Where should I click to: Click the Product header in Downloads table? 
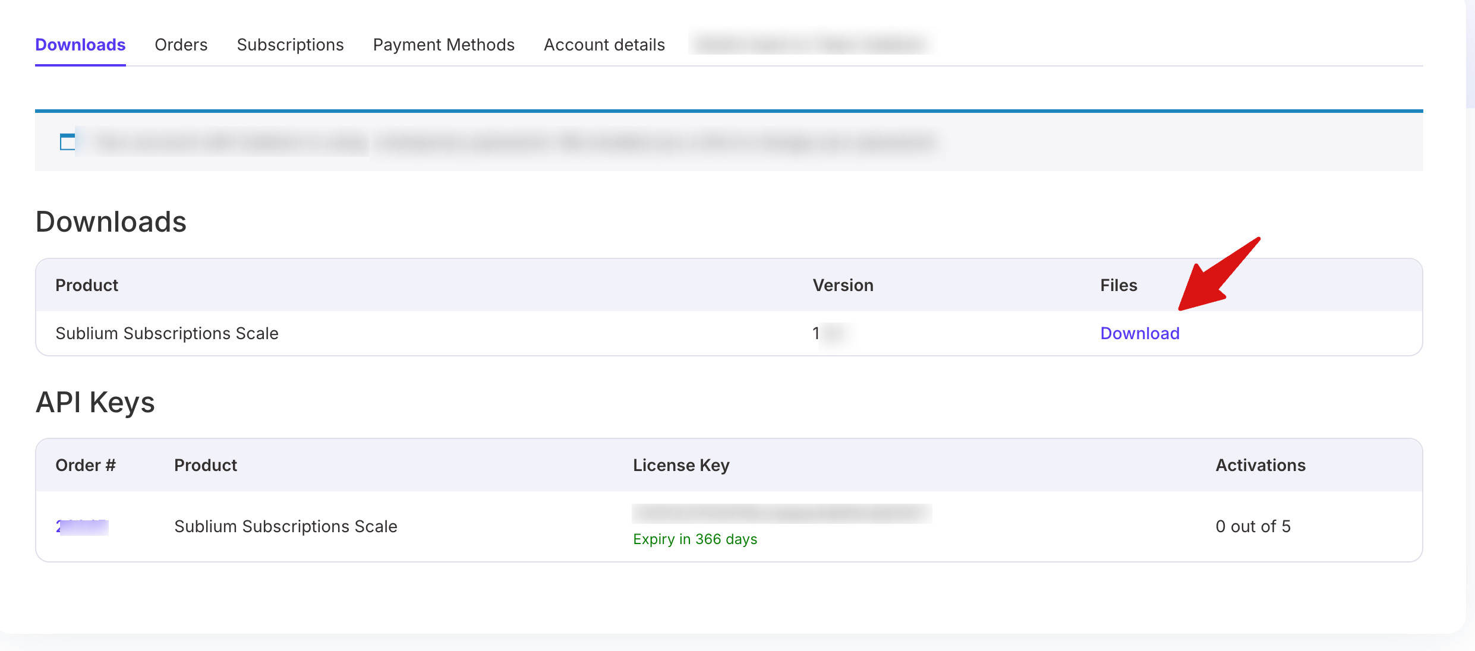(x=87, y=285)
